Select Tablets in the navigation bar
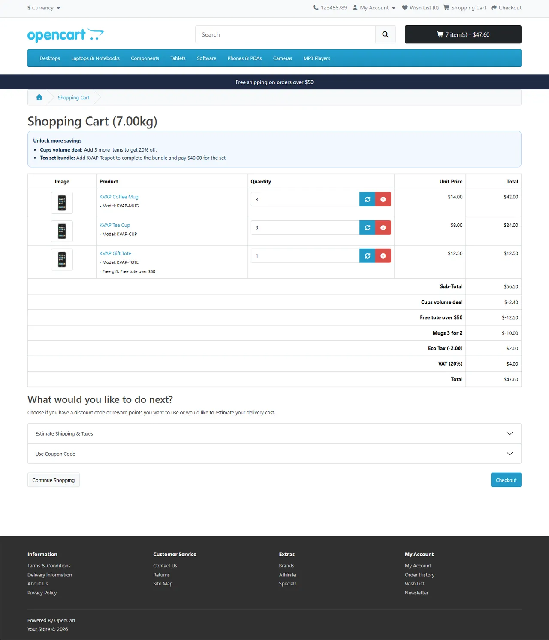Image resolution: width=549 pixels, height=640 pixels. pos(178,58)
